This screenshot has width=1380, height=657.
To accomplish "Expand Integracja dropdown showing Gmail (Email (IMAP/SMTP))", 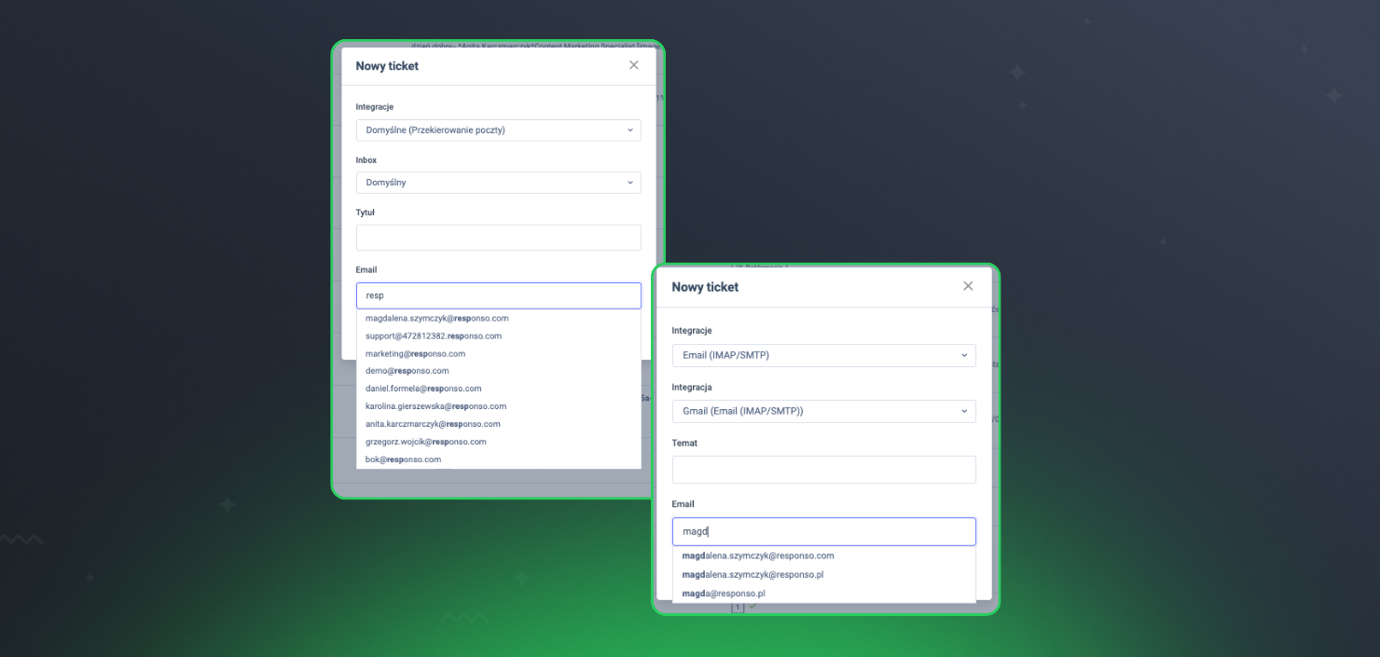I will (x=823, y=411).
